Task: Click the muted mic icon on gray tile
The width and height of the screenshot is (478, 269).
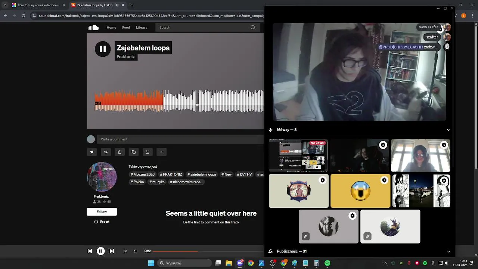Action: tap(306, 236)
